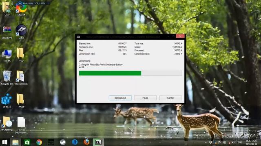This screenshot has width=261, height=146.
Task: Open the blue Firefox Developer taskbar icon
Action: tap(75, 142)
